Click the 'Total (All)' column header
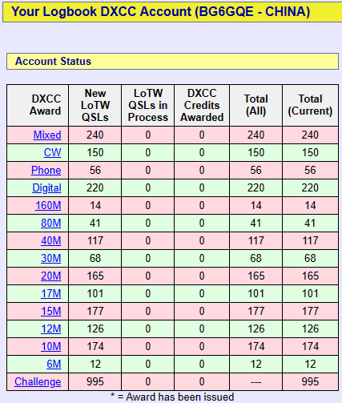342x403 pixels. pyautogui.click(x=256, y=105)
